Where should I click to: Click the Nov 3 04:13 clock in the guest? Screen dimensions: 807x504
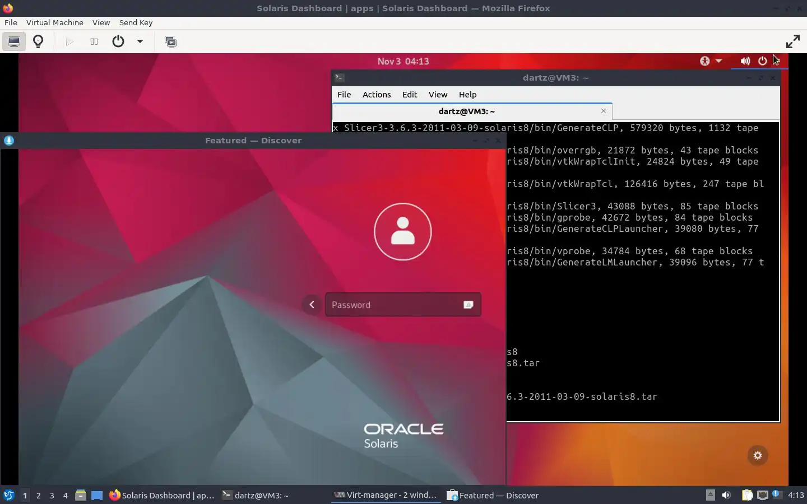coord(403,61)
